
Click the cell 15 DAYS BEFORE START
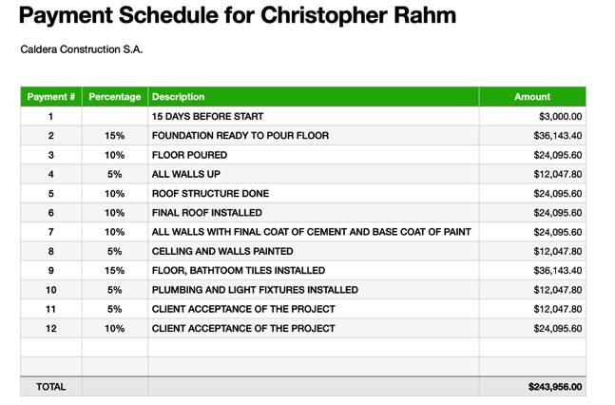313,116
